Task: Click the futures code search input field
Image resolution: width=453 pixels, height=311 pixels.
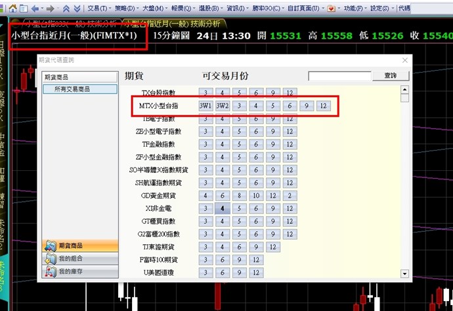Action: pyautogui.click(x=339, y=76)
